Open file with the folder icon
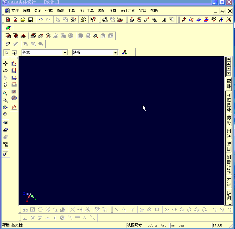Viewport: 235px width, 229px height. point(23,20)
